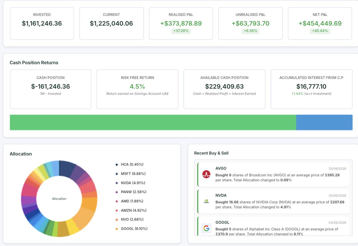Select the HCA (0.45%) legend entry
Image resolution: width=358 pixels, height=246 pixels.
point(129,164)
